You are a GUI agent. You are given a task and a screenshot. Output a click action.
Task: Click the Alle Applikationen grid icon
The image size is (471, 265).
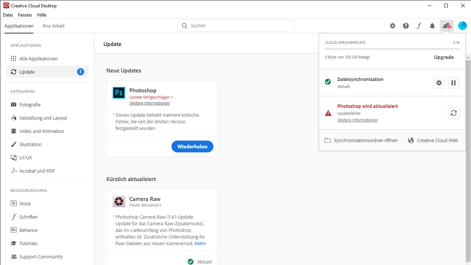(x=14, y=59)
